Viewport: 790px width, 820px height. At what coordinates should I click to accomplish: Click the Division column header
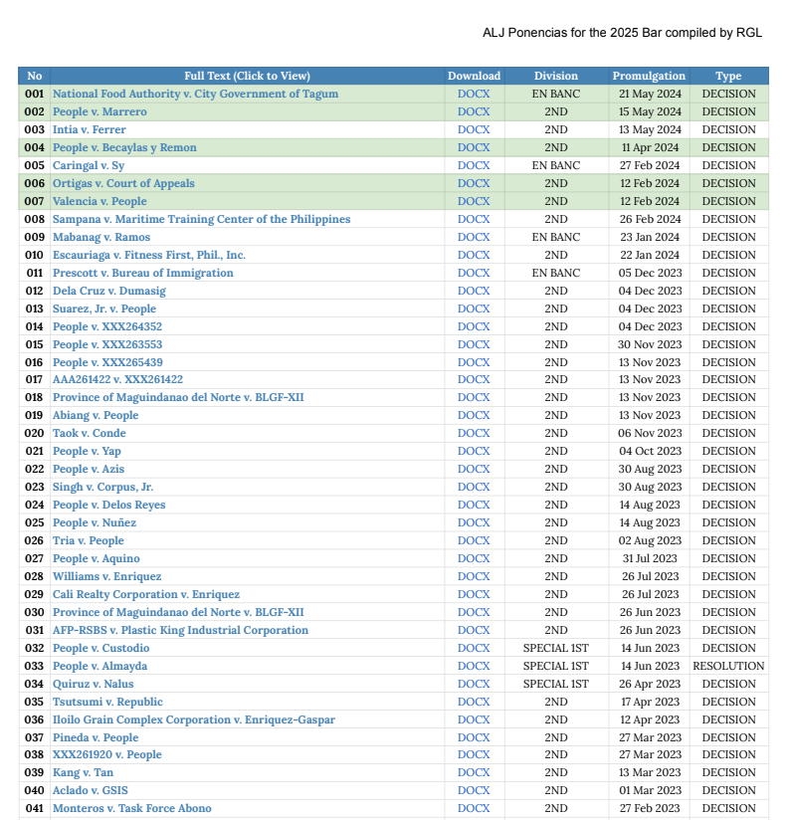556,76
